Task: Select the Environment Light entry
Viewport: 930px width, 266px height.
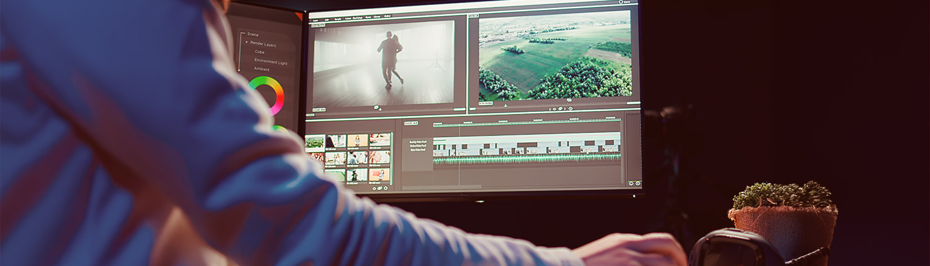Action: tap(270, 62)
